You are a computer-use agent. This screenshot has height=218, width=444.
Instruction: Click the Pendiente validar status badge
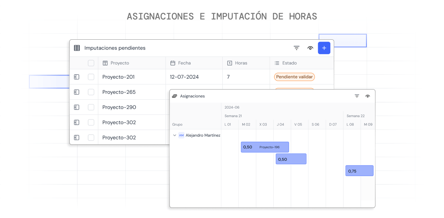click(x=294, y=77)
